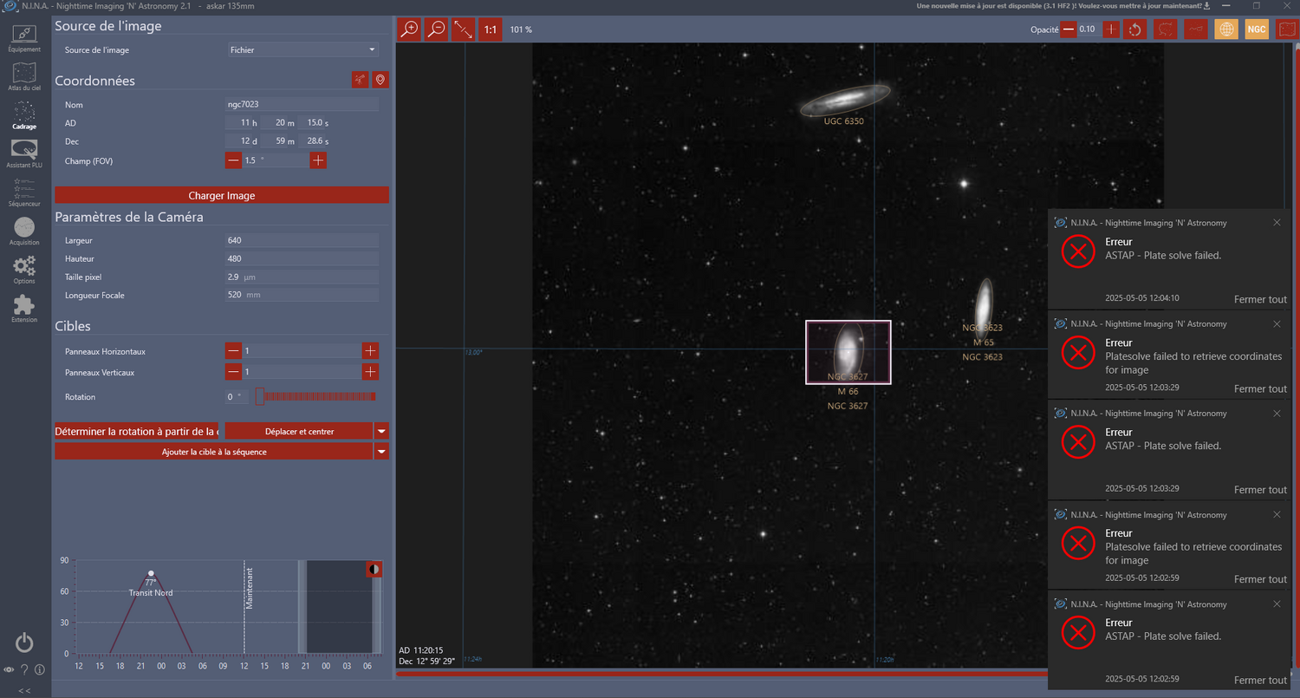Click the Hauteur field
The width and height of the screenshot is (1300, 698).
302,258
